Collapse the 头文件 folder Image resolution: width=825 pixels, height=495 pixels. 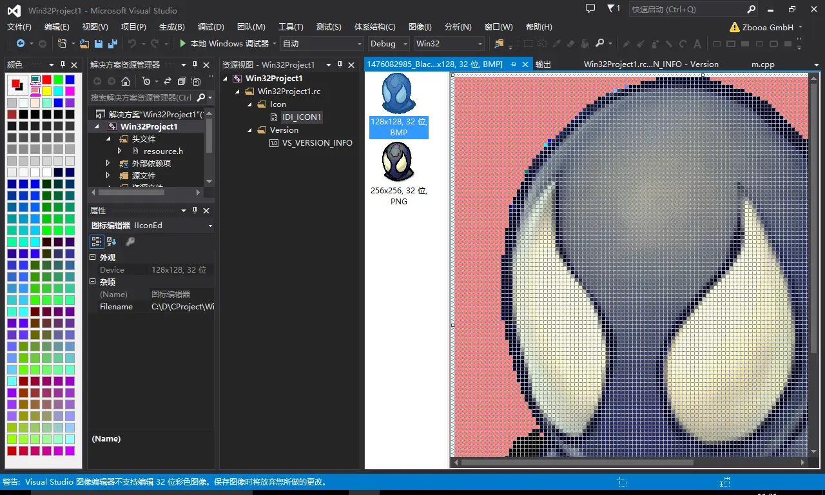click(x=108, y=139)
